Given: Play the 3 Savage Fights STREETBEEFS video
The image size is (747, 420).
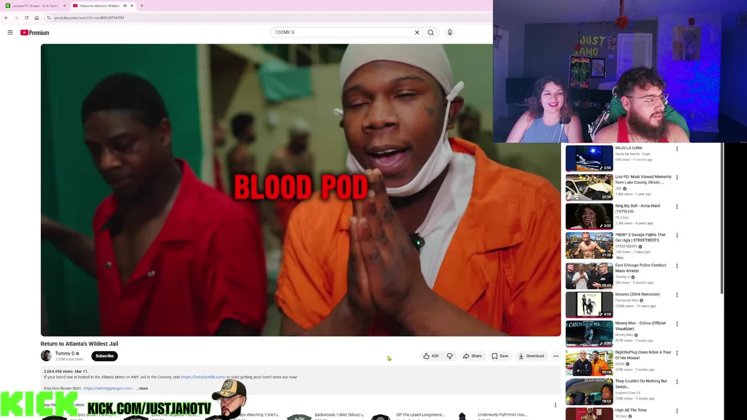Looking at the screenshot, I should coord(589,245).
